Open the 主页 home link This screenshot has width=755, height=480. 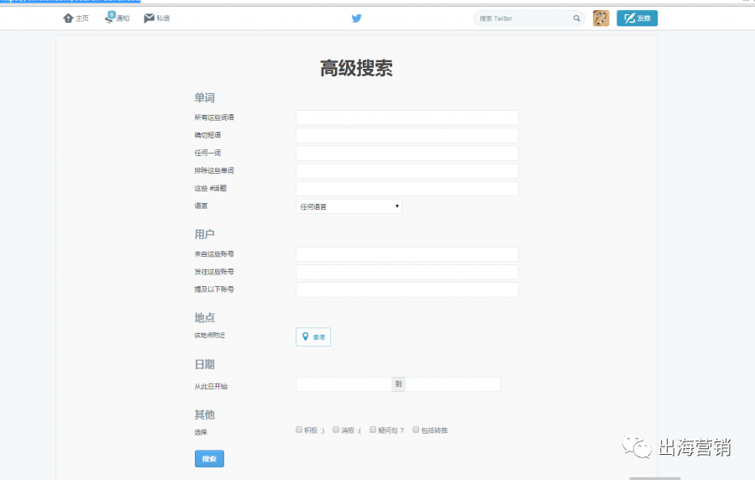(x=76, y=18)
